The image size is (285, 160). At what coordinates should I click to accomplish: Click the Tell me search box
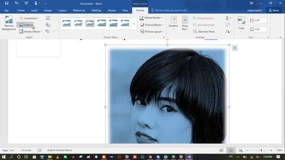click(170, 11)
